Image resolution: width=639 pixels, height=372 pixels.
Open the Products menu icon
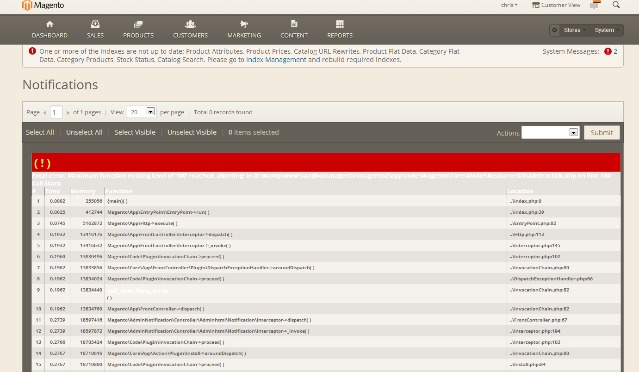pos(138,24)
